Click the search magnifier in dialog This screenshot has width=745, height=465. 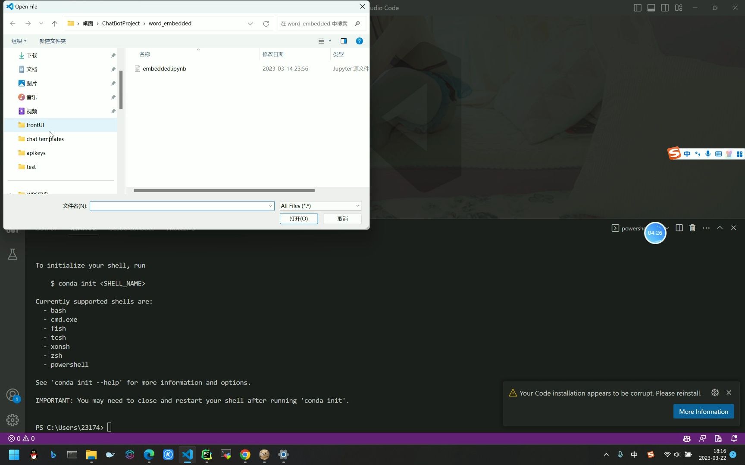357,24
